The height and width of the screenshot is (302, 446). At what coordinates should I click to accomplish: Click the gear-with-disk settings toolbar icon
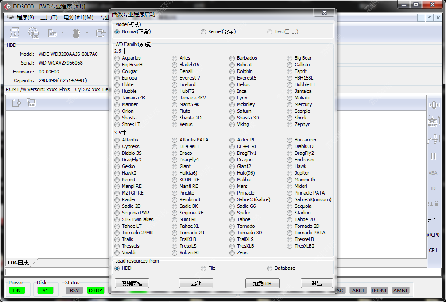click(34, 33)
